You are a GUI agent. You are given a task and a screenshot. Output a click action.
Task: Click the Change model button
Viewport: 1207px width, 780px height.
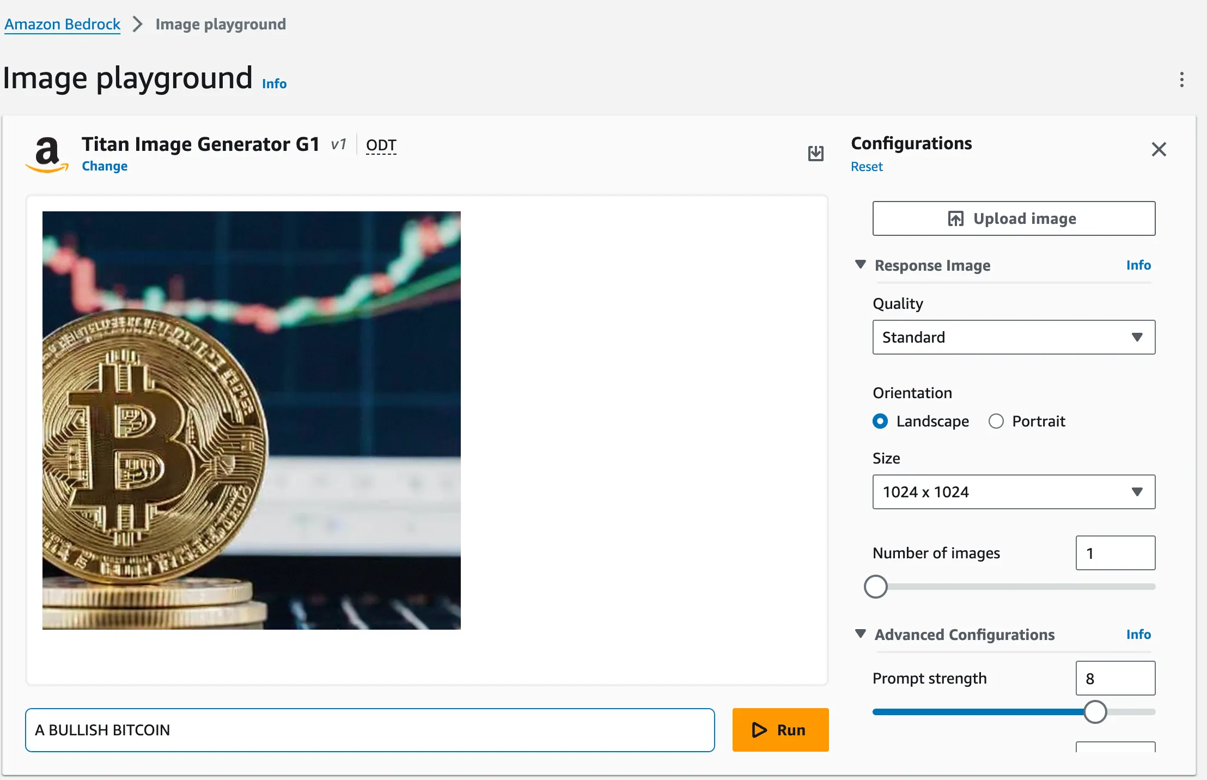click(x=105, y=166)
